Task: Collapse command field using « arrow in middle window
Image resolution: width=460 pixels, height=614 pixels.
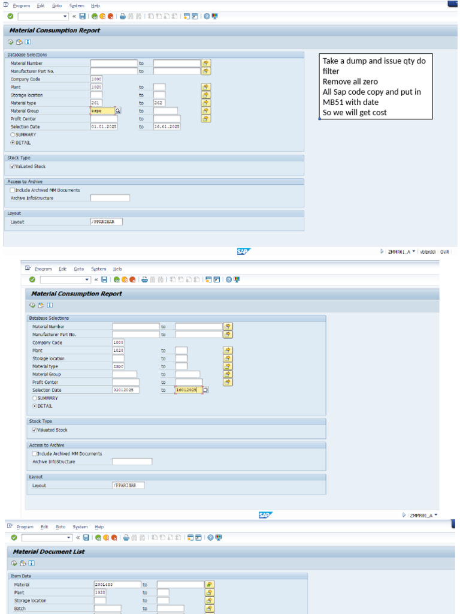Action: pos(96,279)
